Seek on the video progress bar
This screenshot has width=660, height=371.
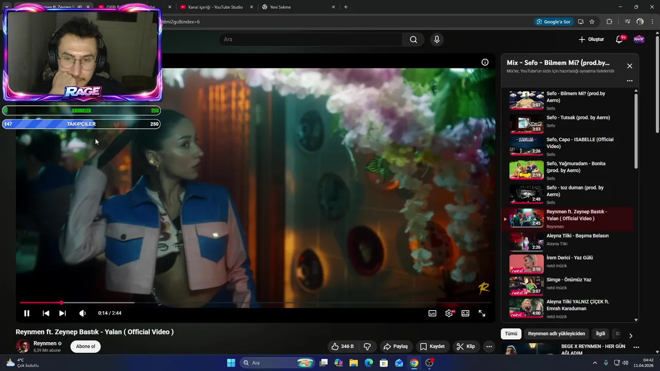click(255, 302)
